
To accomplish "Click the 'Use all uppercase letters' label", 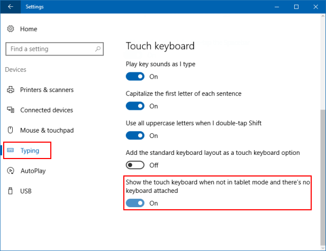I will point(194,123).
